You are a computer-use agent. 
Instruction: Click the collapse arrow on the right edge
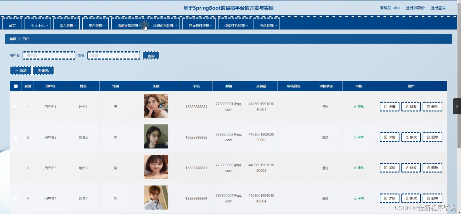click(457, 106)
